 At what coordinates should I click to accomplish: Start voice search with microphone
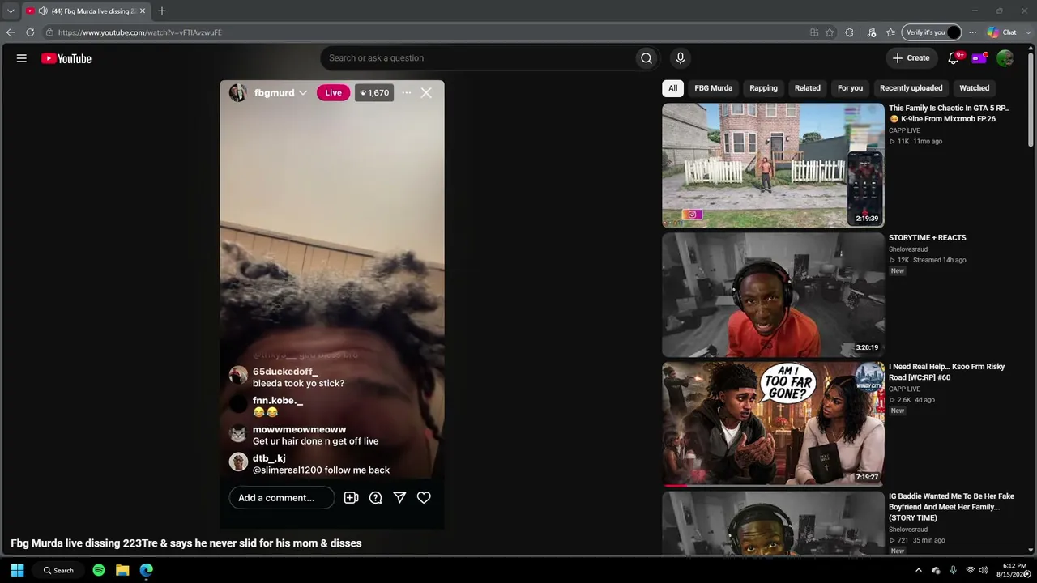coord(681,58)
